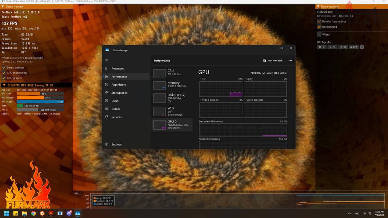388x218 pixels.
Task: Open the clock and date 5:30 AM
Action: [x=380, y=213]
